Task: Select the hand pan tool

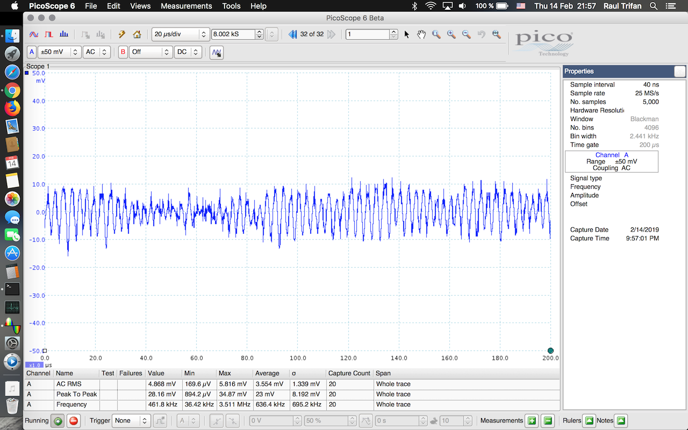Action: click(421, 34)
